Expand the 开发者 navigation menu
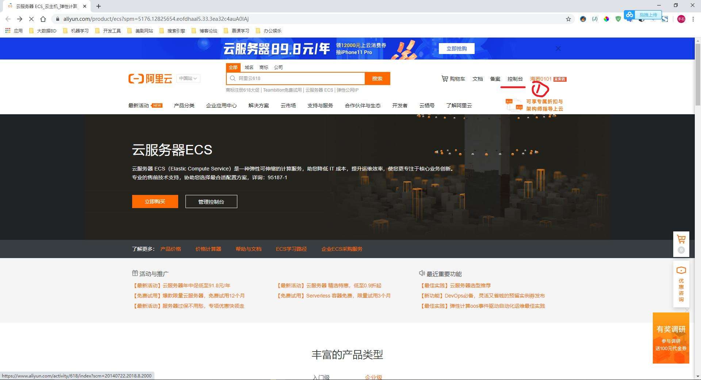Viewport: 701px width, 380px height. tap(400, 105)
